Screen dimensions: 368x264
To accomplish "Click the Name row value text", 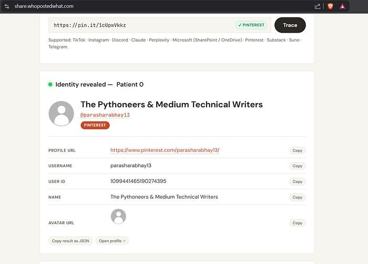I will tap(164, 197).
